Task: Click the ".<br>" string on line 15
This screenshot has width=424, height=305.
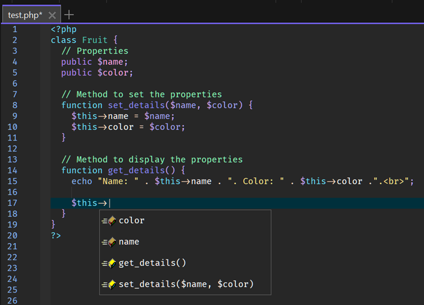Action: [x=392, y=181]
